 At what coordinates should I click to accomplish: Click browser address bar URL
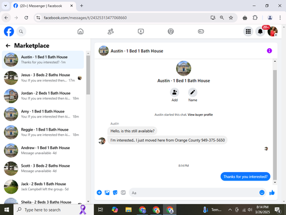point(85,18)
